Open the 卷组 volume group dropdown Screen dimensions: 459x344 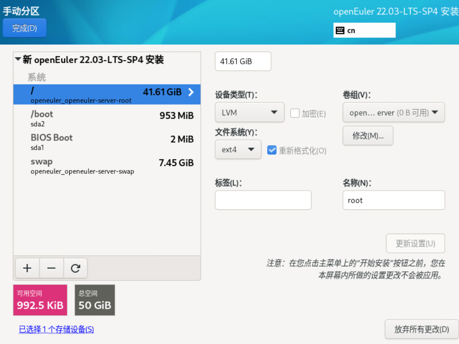click(393, 112)
